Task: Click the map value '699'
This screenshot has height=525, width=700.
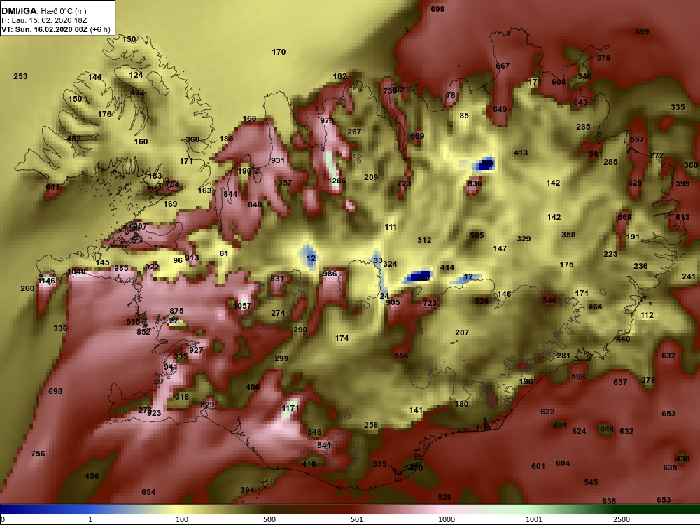Action: pos(437,9)
